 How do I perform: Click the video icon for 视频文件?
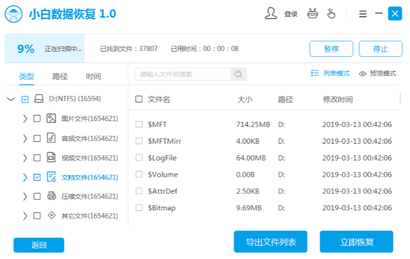51,157
